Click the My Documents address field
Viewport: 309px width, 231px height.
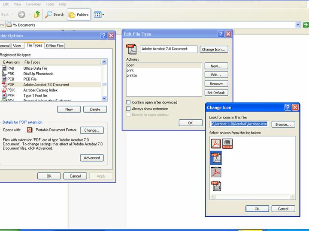tap(151, 25)
